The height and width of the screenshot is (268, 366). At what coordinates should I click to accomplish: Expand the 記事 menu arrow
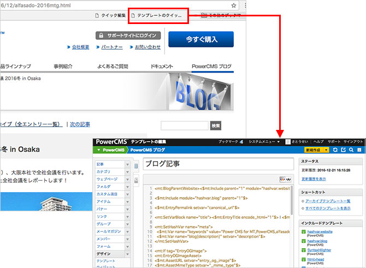click(x=127, y=164)
